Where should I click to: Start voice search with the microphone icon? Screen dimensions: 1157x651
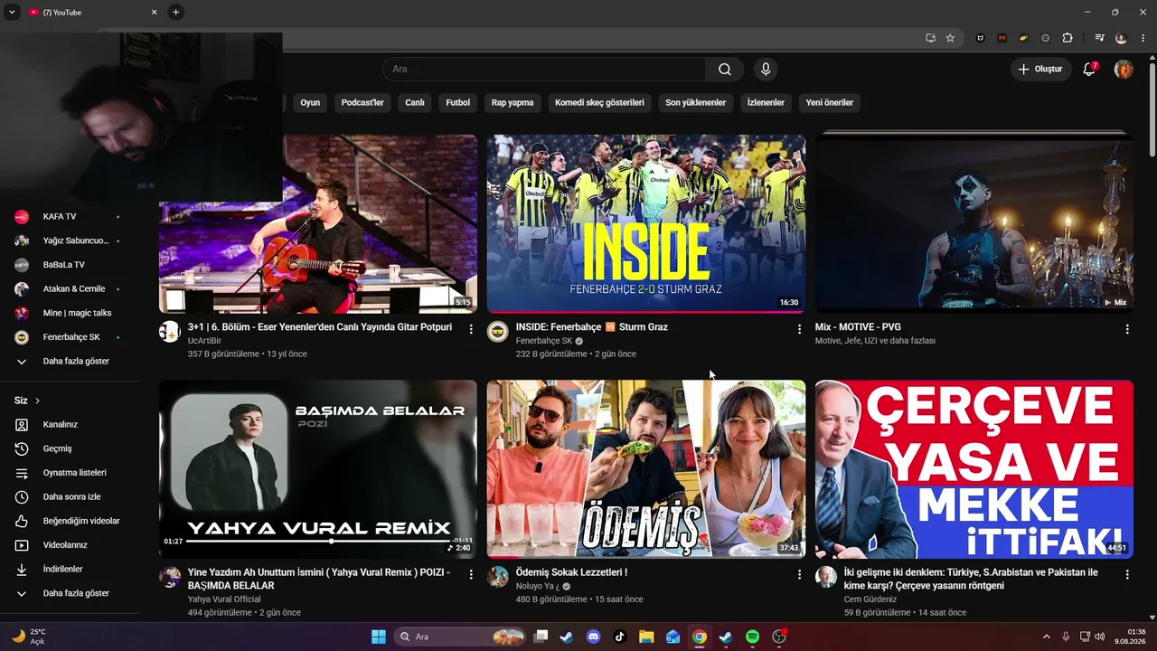(x=766, y=70)
